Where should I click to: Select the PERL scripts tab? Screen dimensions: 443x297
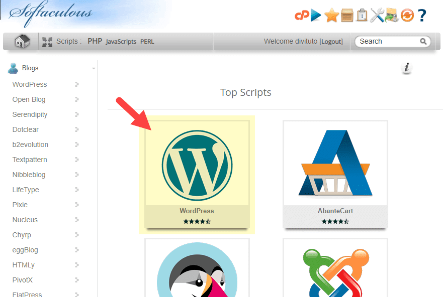(147, 42)
